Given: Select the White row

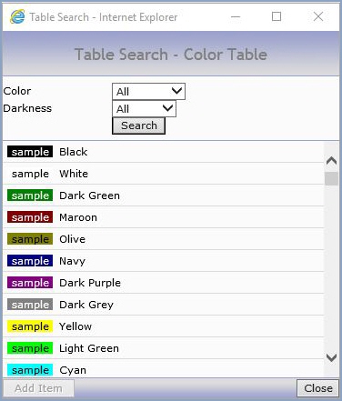Looking at the screenshot, I should (x=164, y=174).
